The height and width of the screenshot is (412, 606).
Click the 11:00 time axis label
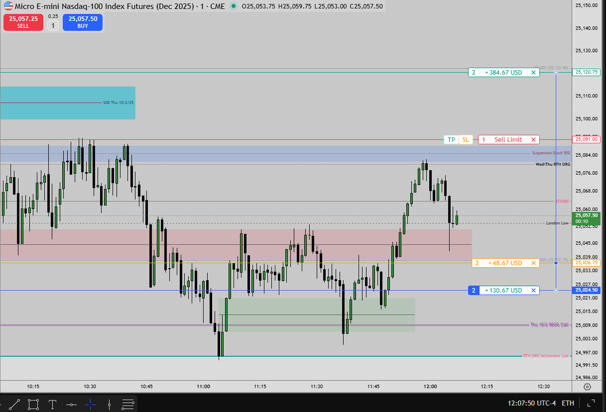[204, 387]
